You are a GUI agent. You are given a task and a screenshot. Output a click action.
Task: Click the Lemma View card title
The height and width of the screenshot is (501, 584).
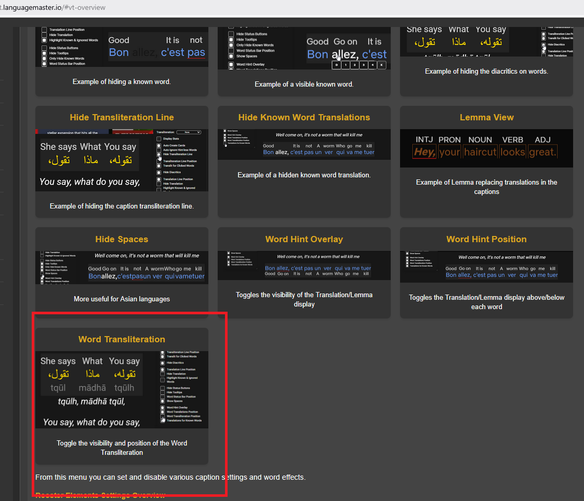[x=486, y=117]
